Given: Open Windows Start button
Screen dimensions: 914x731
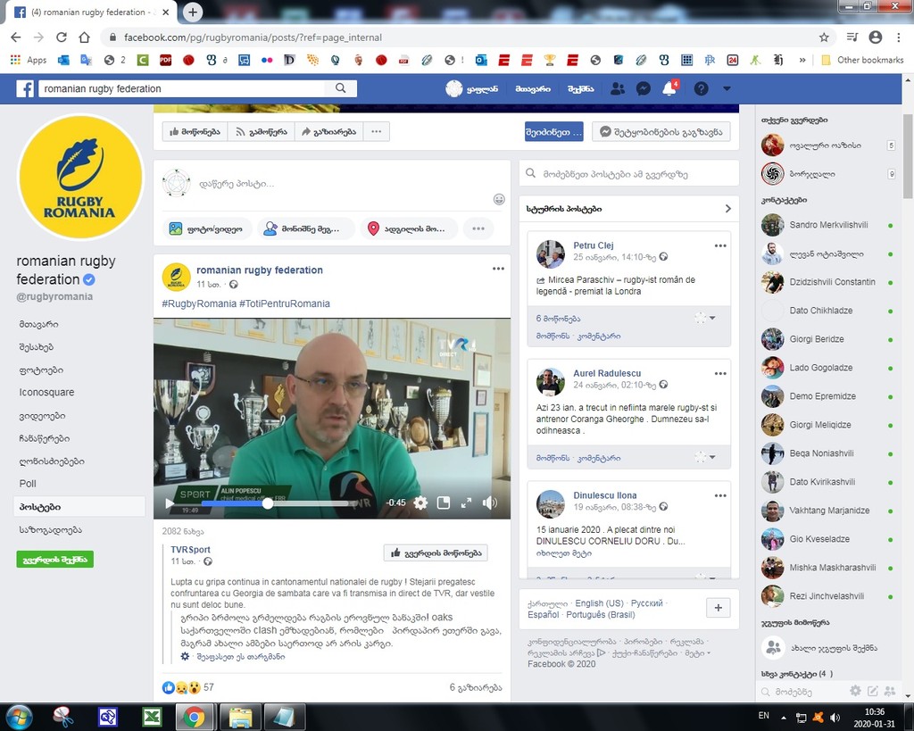Looking at the screenshot, I should point(20,717).
